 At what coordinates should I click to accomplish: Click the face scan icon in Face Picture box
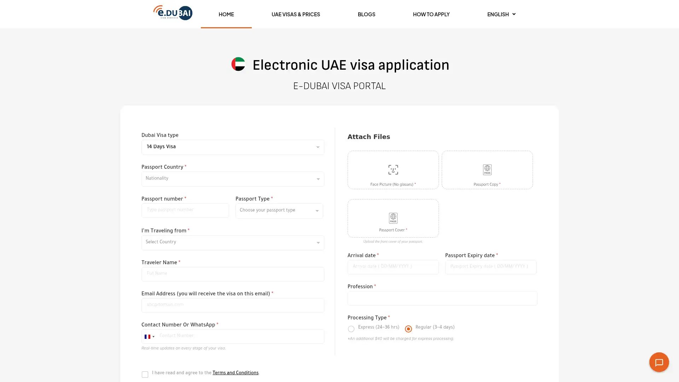click(x=393, y=169)
